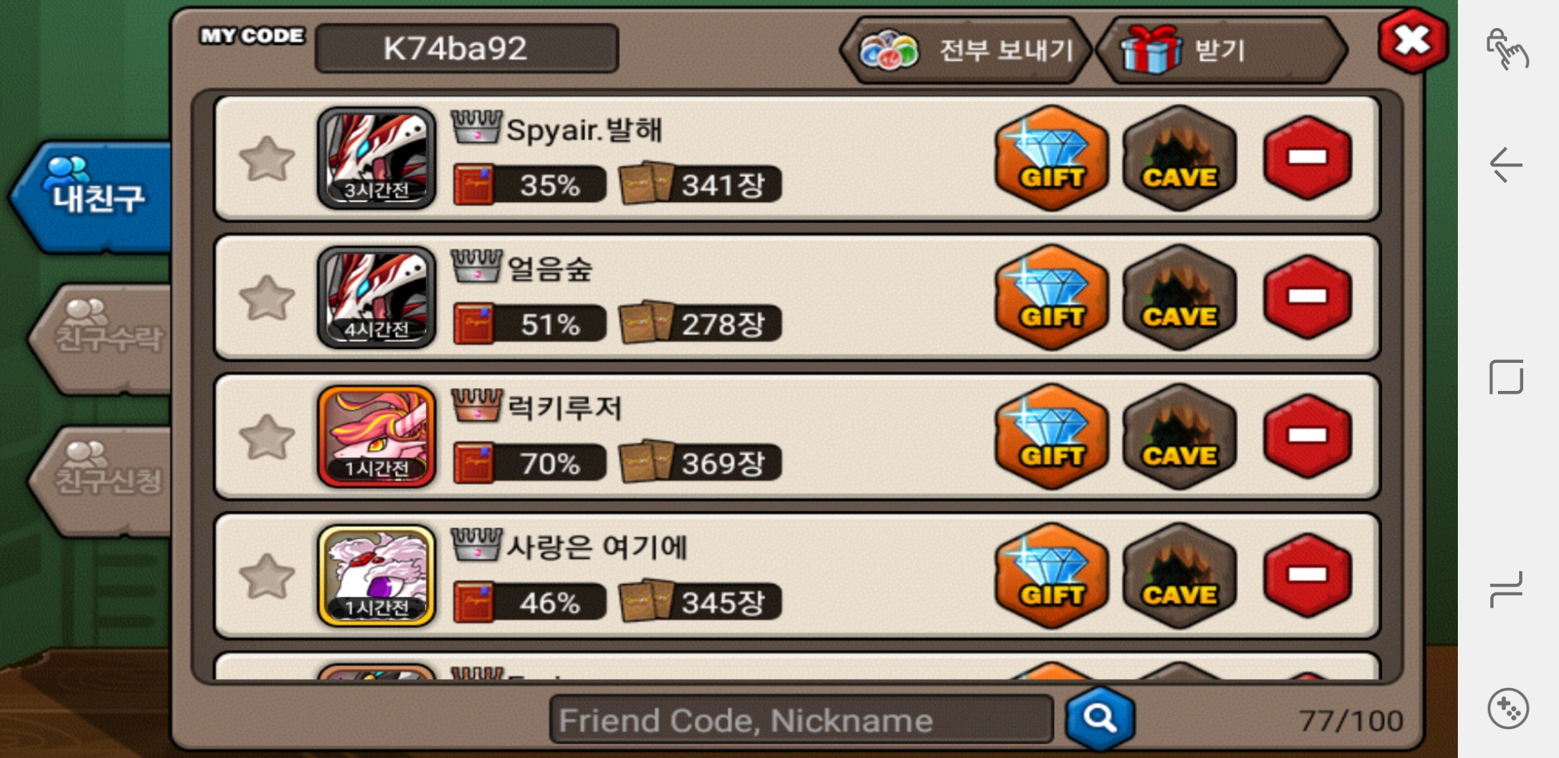
Task: Open the cave of Spyair.발해
Action: click(x=1180, y=159)
